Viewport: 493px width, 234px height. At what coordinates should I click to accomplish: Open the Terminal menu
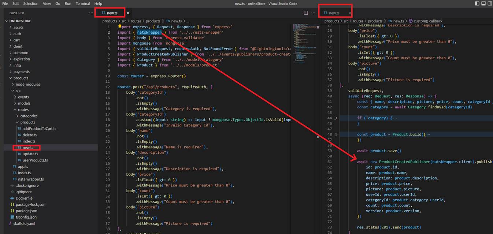click(x=82, y=4)
